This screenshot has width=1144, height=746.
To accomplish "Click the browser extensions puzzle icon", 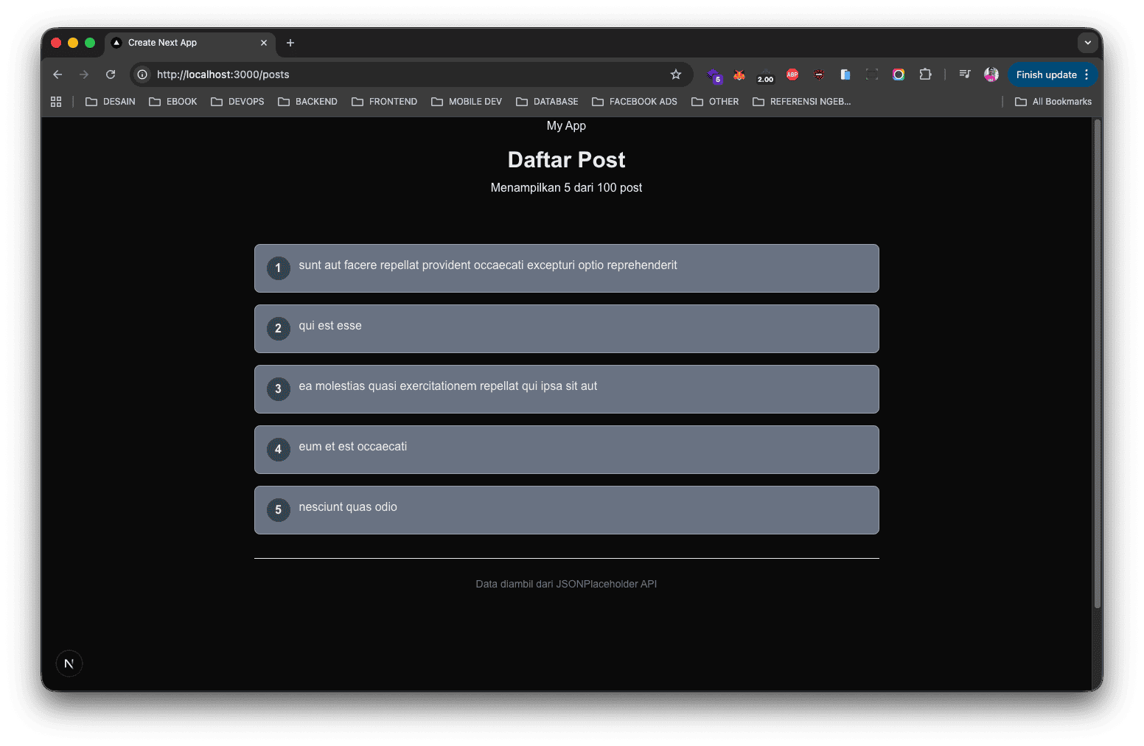I will (925, 74).
